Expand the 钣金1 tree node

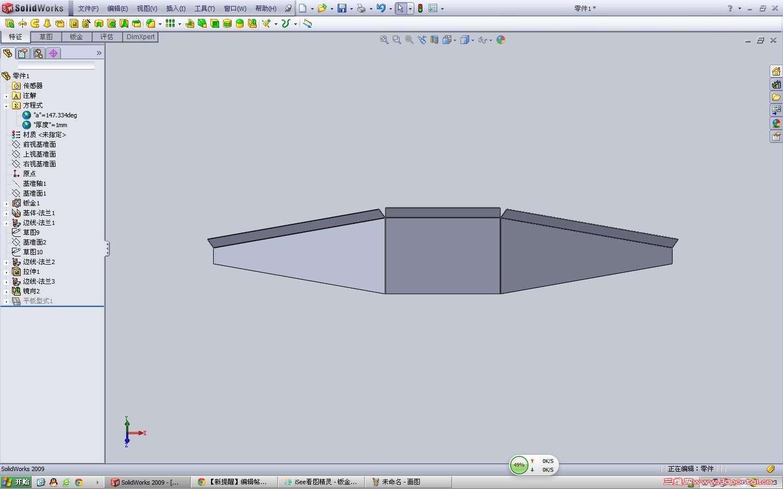[x=7, y=203]
